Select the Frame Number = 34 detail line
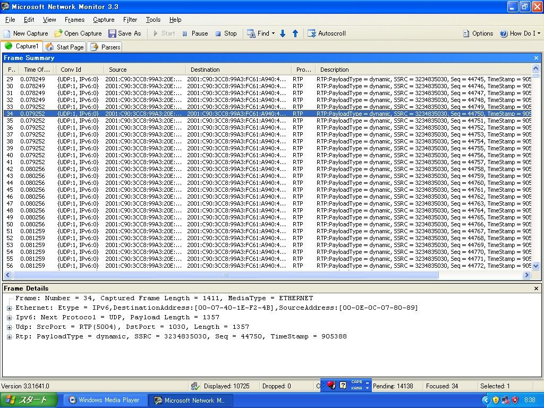Screen dimensions: 544x408 (164, 298)
